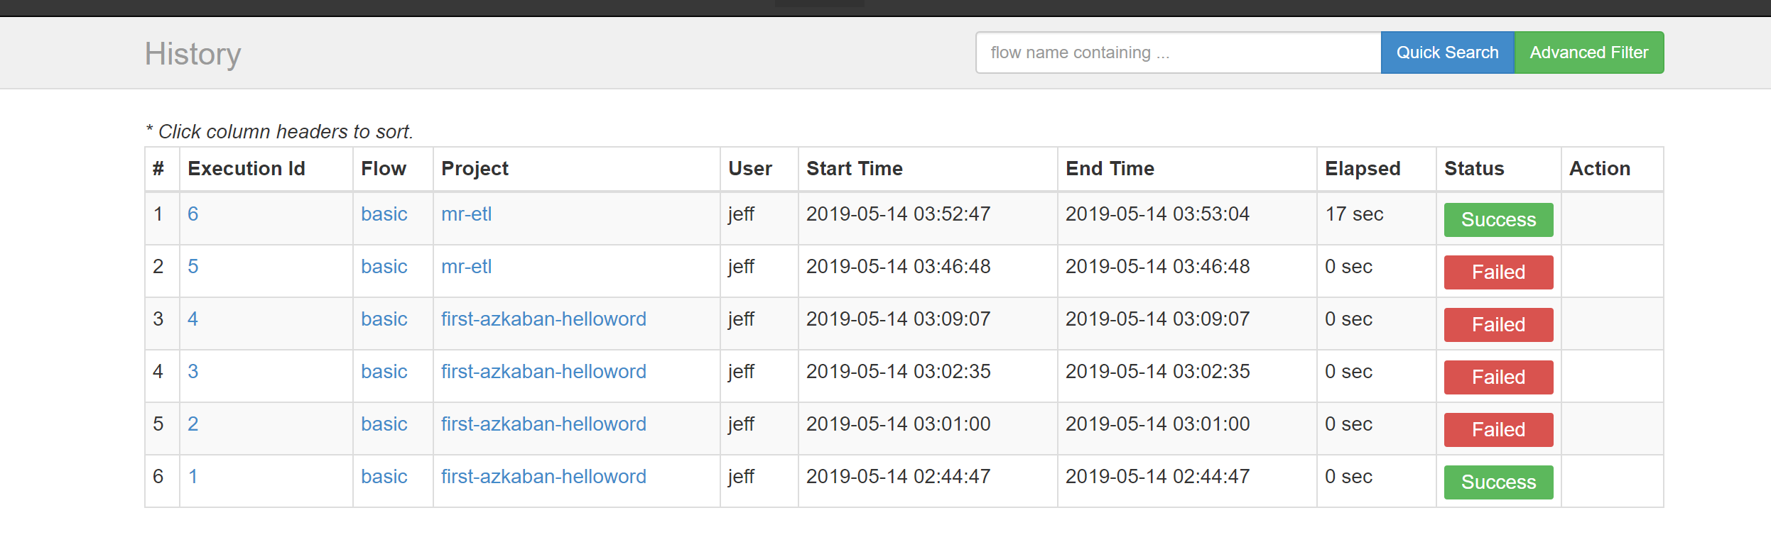Sort by the Elapsed column header

(x=1363, y=169)
